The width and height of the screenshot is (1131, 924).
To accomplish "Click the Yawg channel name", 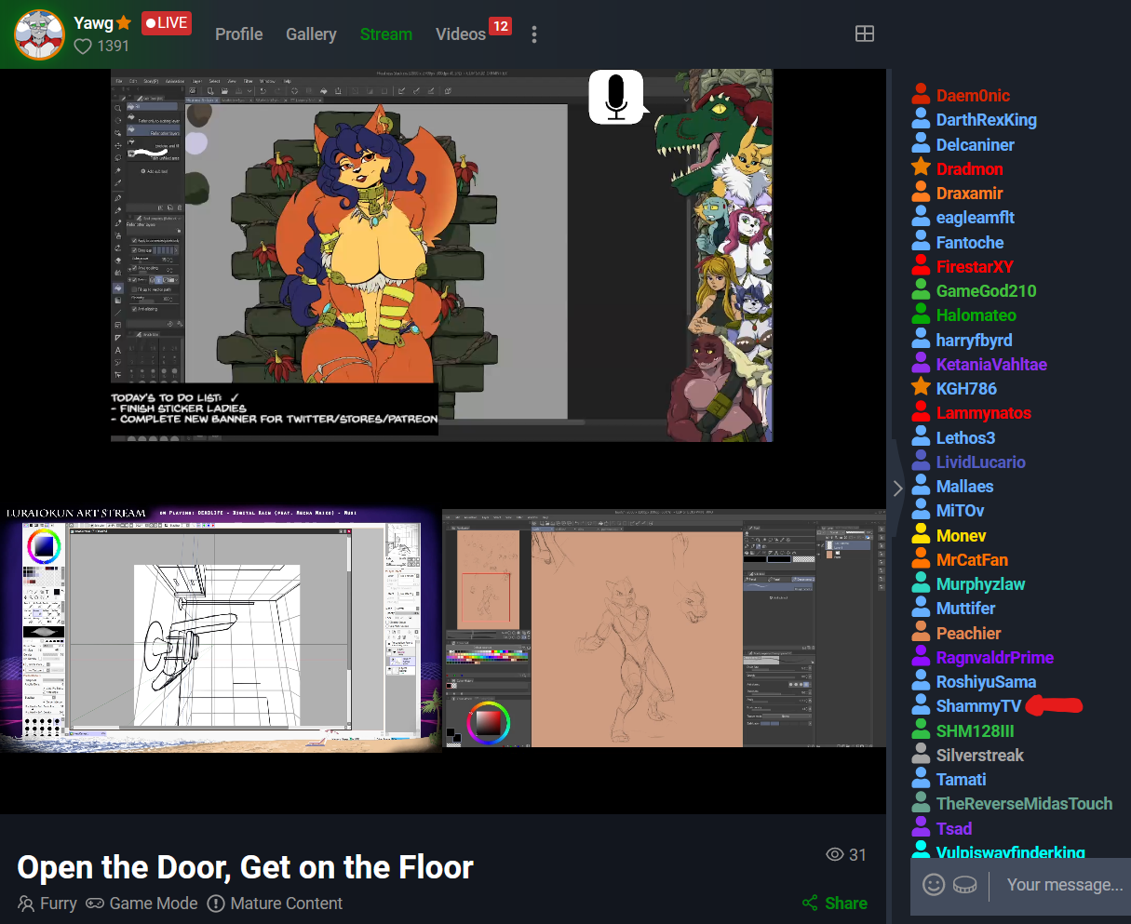I will (93, 23).
